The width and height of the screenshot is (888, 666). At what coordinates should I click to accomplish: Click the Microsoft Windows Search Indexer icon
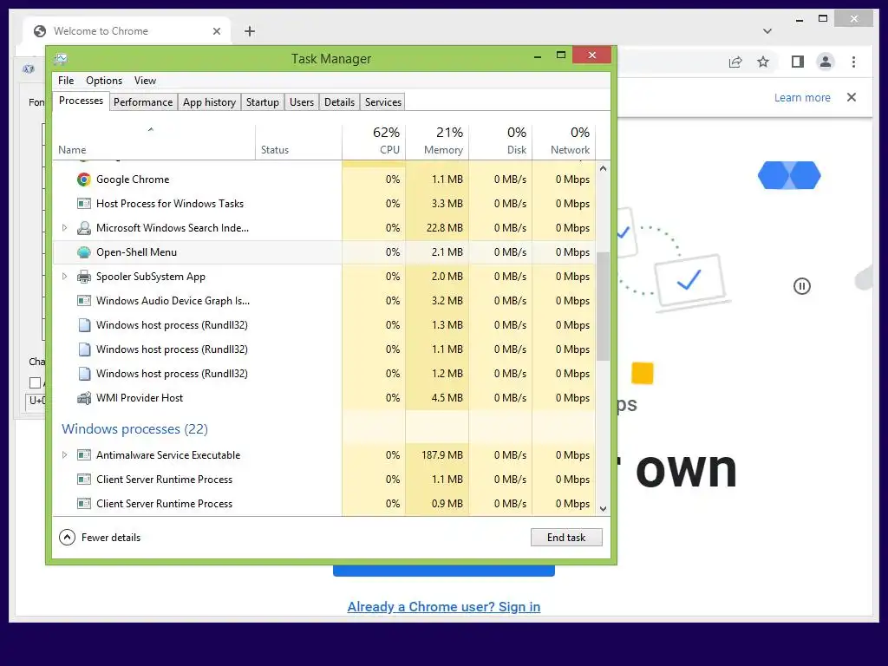[84, 228]
